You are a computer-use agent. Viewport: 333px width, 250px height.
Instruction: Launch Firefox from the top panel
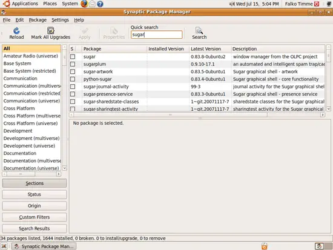(x=84, y=4)
